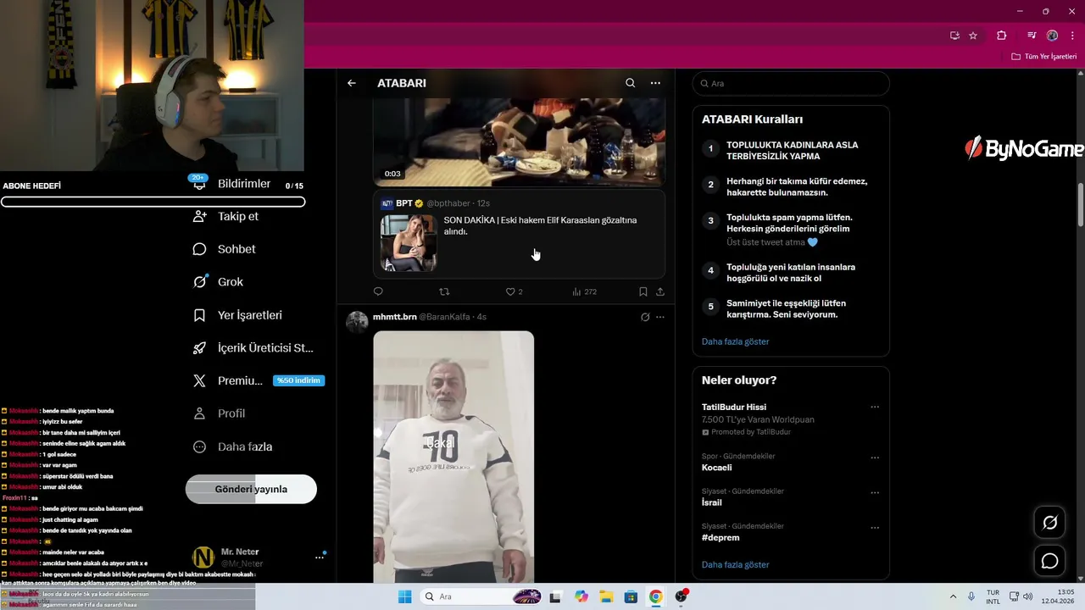This screenshot has height=610, width=1085.
Task: Show more ATABARI rules via Daha fazla göster
Action: click(x=735, y=341)
